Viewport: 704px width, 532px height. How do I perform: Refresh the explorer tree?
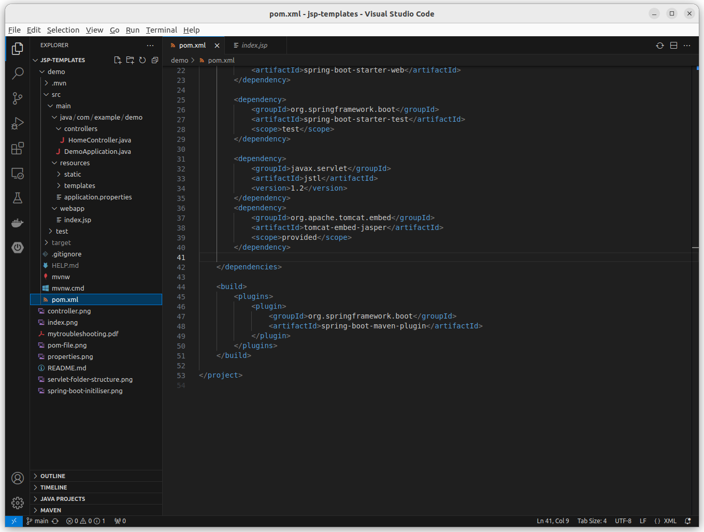142,60
